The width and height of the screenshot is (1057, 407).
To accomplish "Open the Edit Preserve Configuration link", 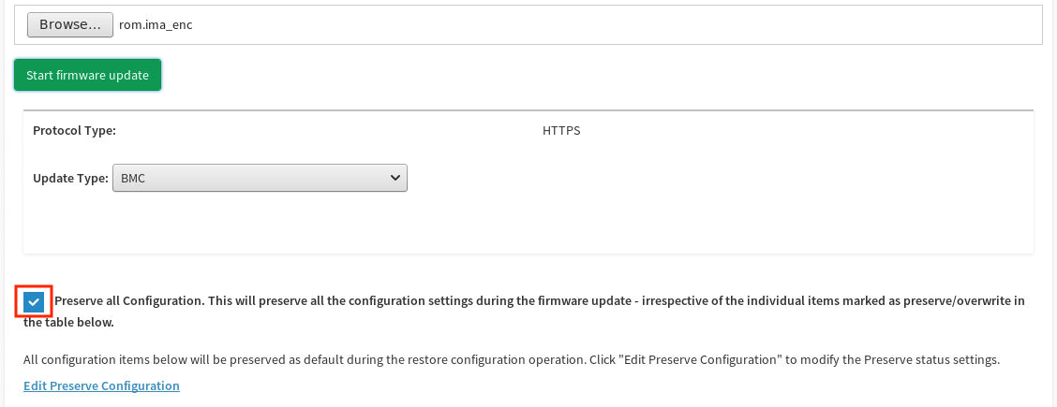I will [x=101, y=385].
